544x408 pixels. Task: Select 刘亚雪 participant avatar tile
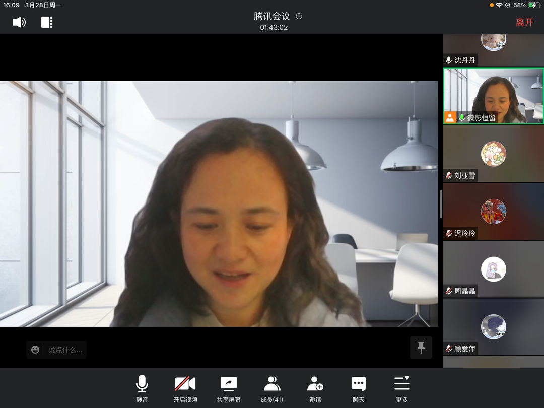pos(493,154)
